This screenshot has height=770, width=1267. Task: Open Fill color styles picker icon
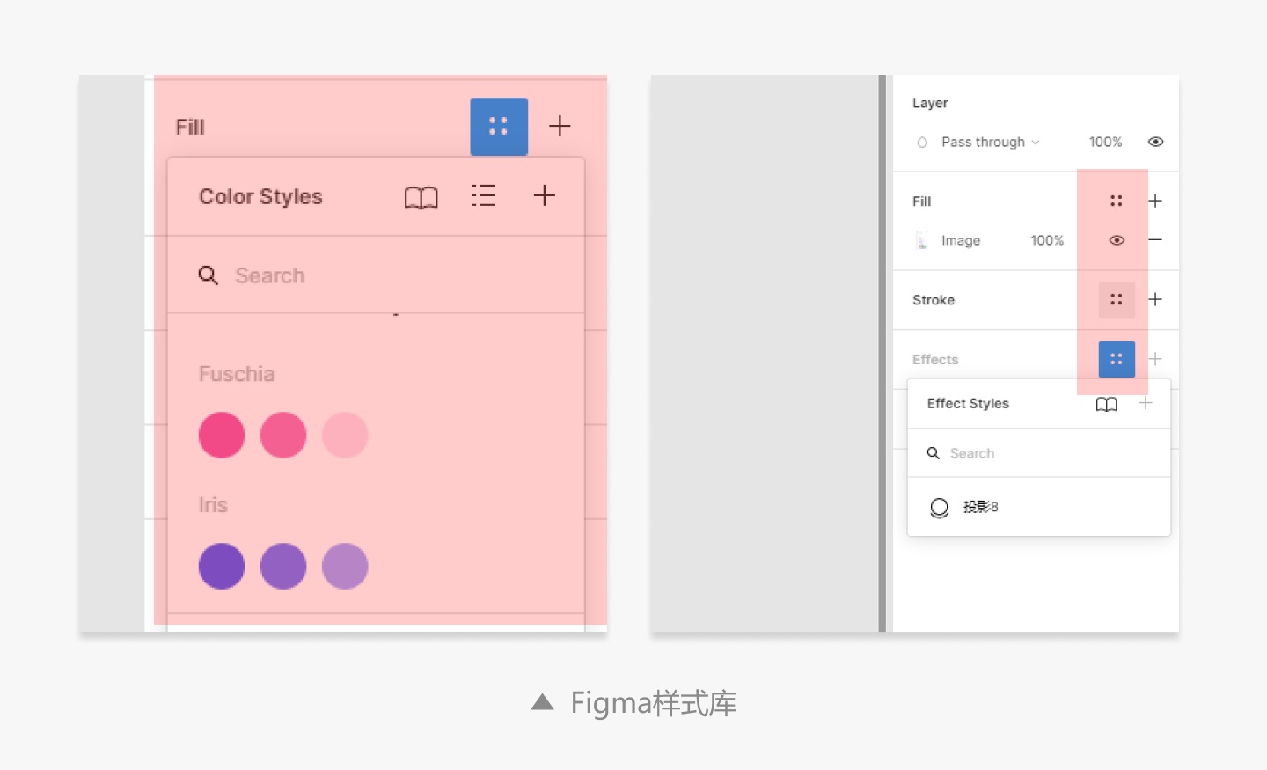(x=499, y=126)
